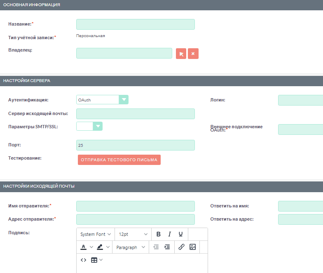Clear the owner field with X button
Screen dimensions: 323x273
click(193, 54)
